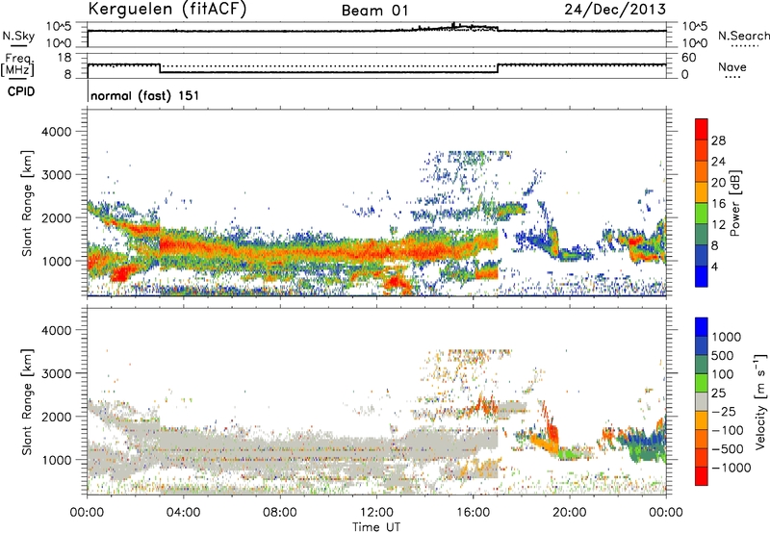Click the "Nave" legend label
This screenshot has width=770, height=533.
(x=732, y=67)
